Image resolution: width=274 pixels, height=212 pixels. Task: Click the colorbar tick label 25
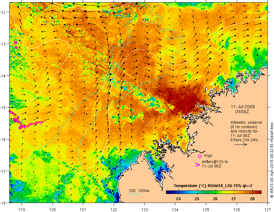(197, 199)
